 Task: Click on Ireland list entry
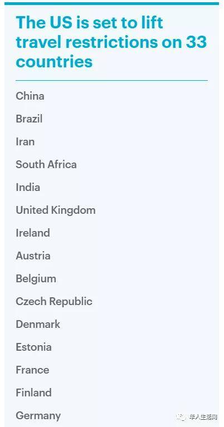(33, 233)
